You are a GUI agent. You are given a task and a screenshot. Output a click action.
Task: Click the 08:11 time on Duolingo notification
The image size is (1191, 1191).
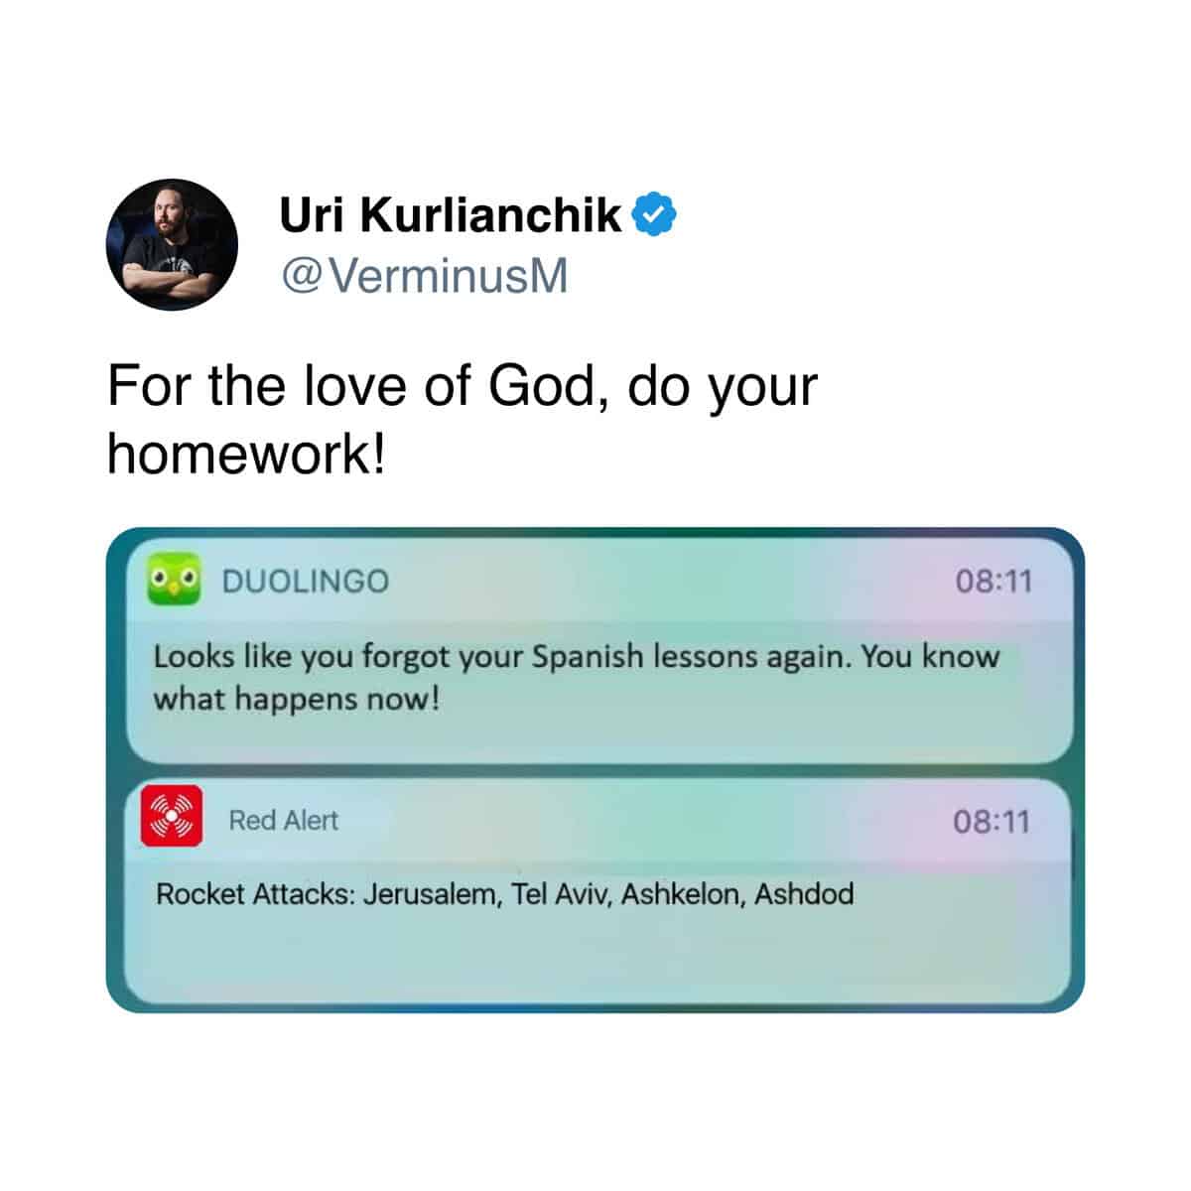(x=993, y=581)
